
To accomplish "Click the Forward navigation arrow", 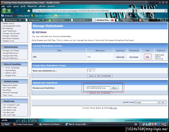I will (x=9, y=11).
